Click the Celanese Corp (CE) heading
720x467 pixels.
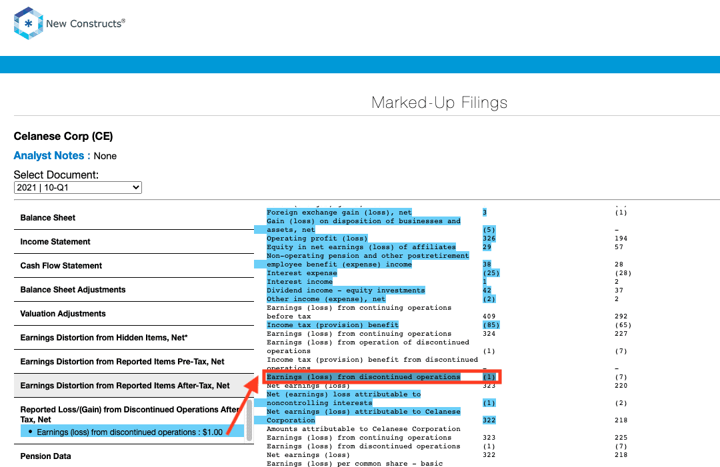63,137
